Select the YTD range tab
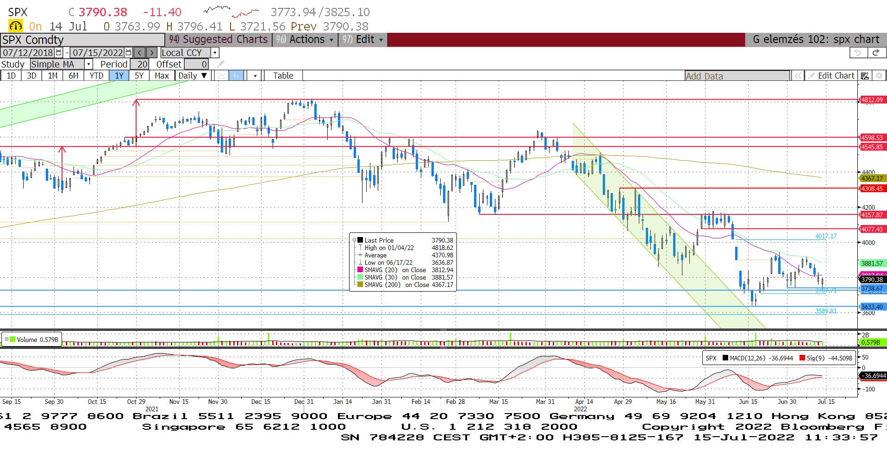 click(96, 76)
